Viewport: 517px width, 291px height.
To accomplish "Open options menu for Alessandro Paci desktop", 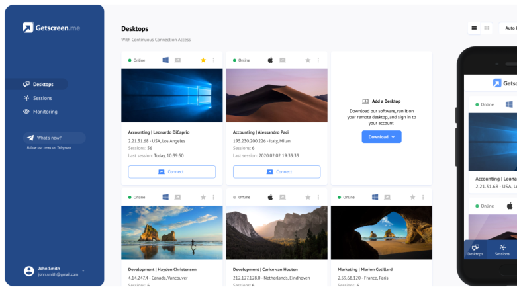I will 318,60.
